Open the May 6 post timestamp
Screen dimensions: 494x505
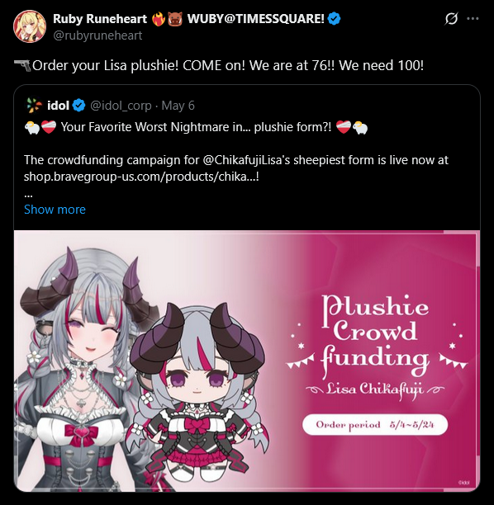click(178, 106)
